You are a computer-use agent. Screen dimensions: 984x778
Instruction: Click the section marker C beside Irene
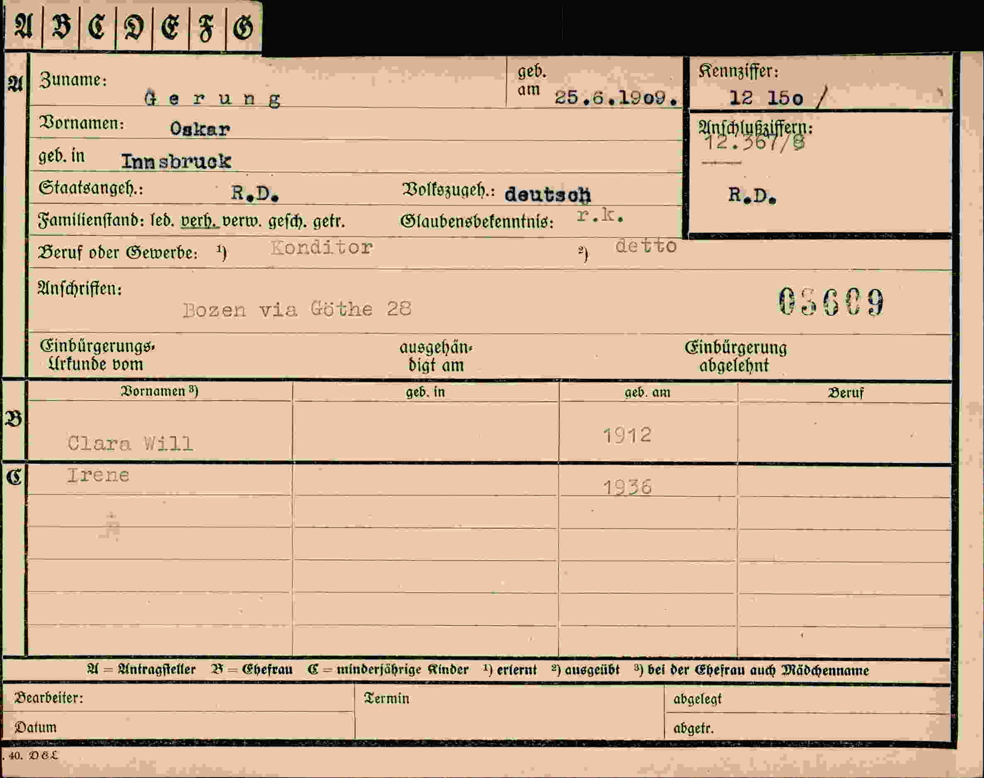(x=14, y=477)
